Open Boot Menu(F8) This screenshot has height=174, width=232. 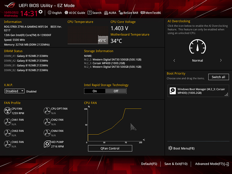[x=181, y=148]
